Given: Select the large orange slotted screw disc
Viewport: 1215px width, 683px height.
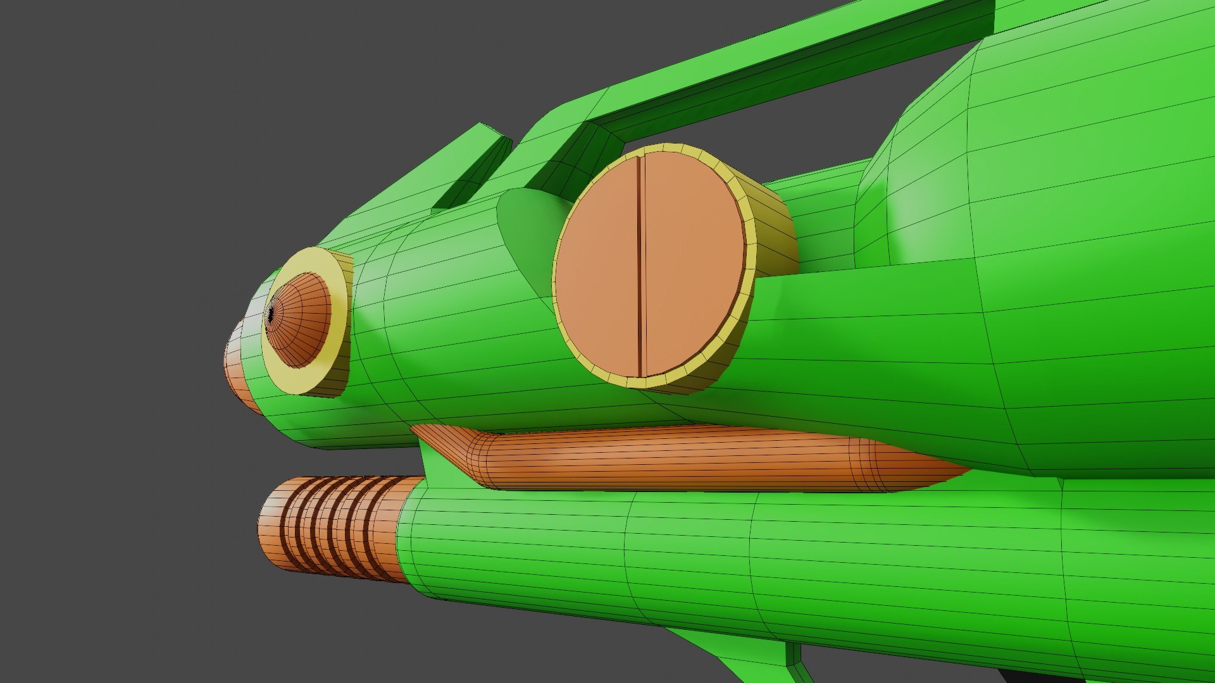Looking at the screenshot, I should coord(650,265).
